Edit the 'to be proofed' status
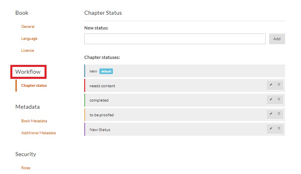 pyautogui.click(x=271, y=114)
